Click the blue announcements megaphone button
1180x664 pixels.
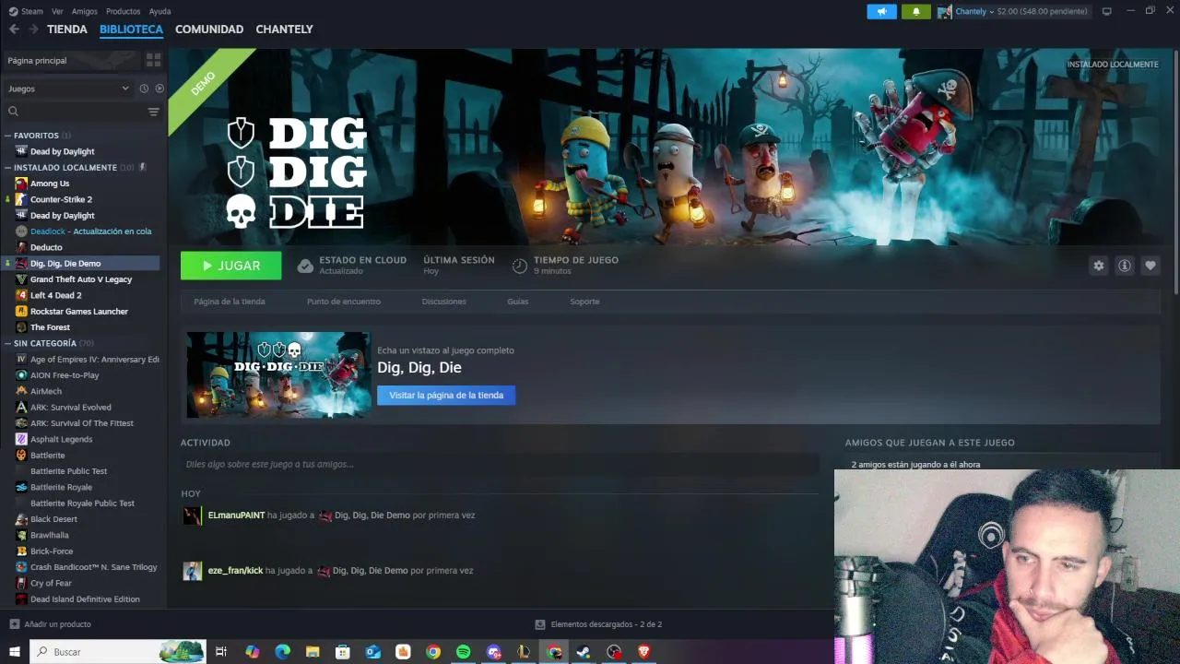pyautogui.click(x=881, y=12)
